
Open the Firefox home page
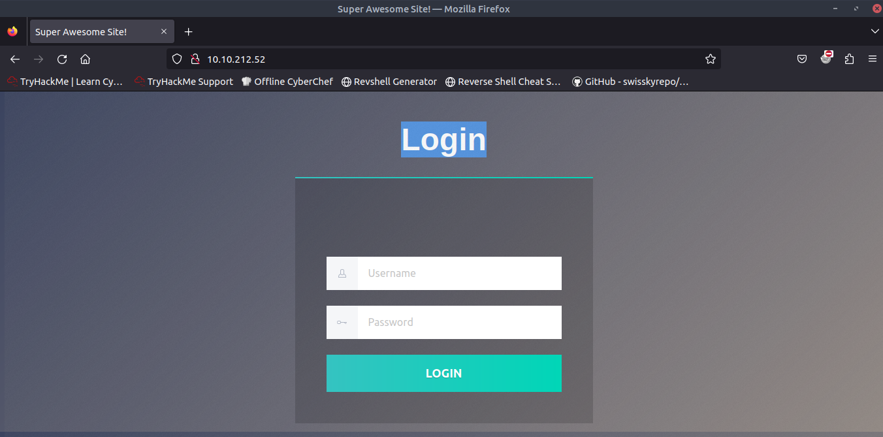(x=85, y=59)
